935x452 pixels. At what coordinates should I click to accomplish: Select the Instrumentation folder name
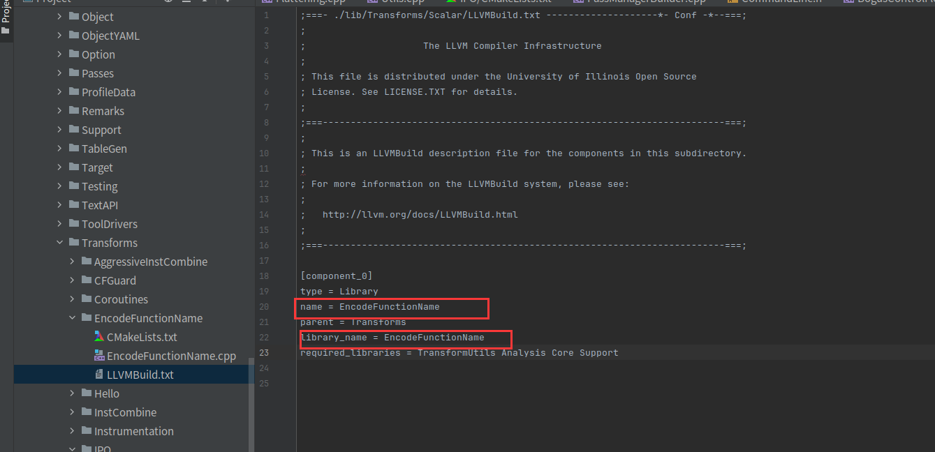pos(134,431)
